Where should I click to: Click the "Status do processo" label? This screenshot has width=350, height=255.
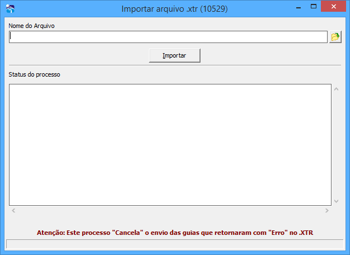coord(34,74)
